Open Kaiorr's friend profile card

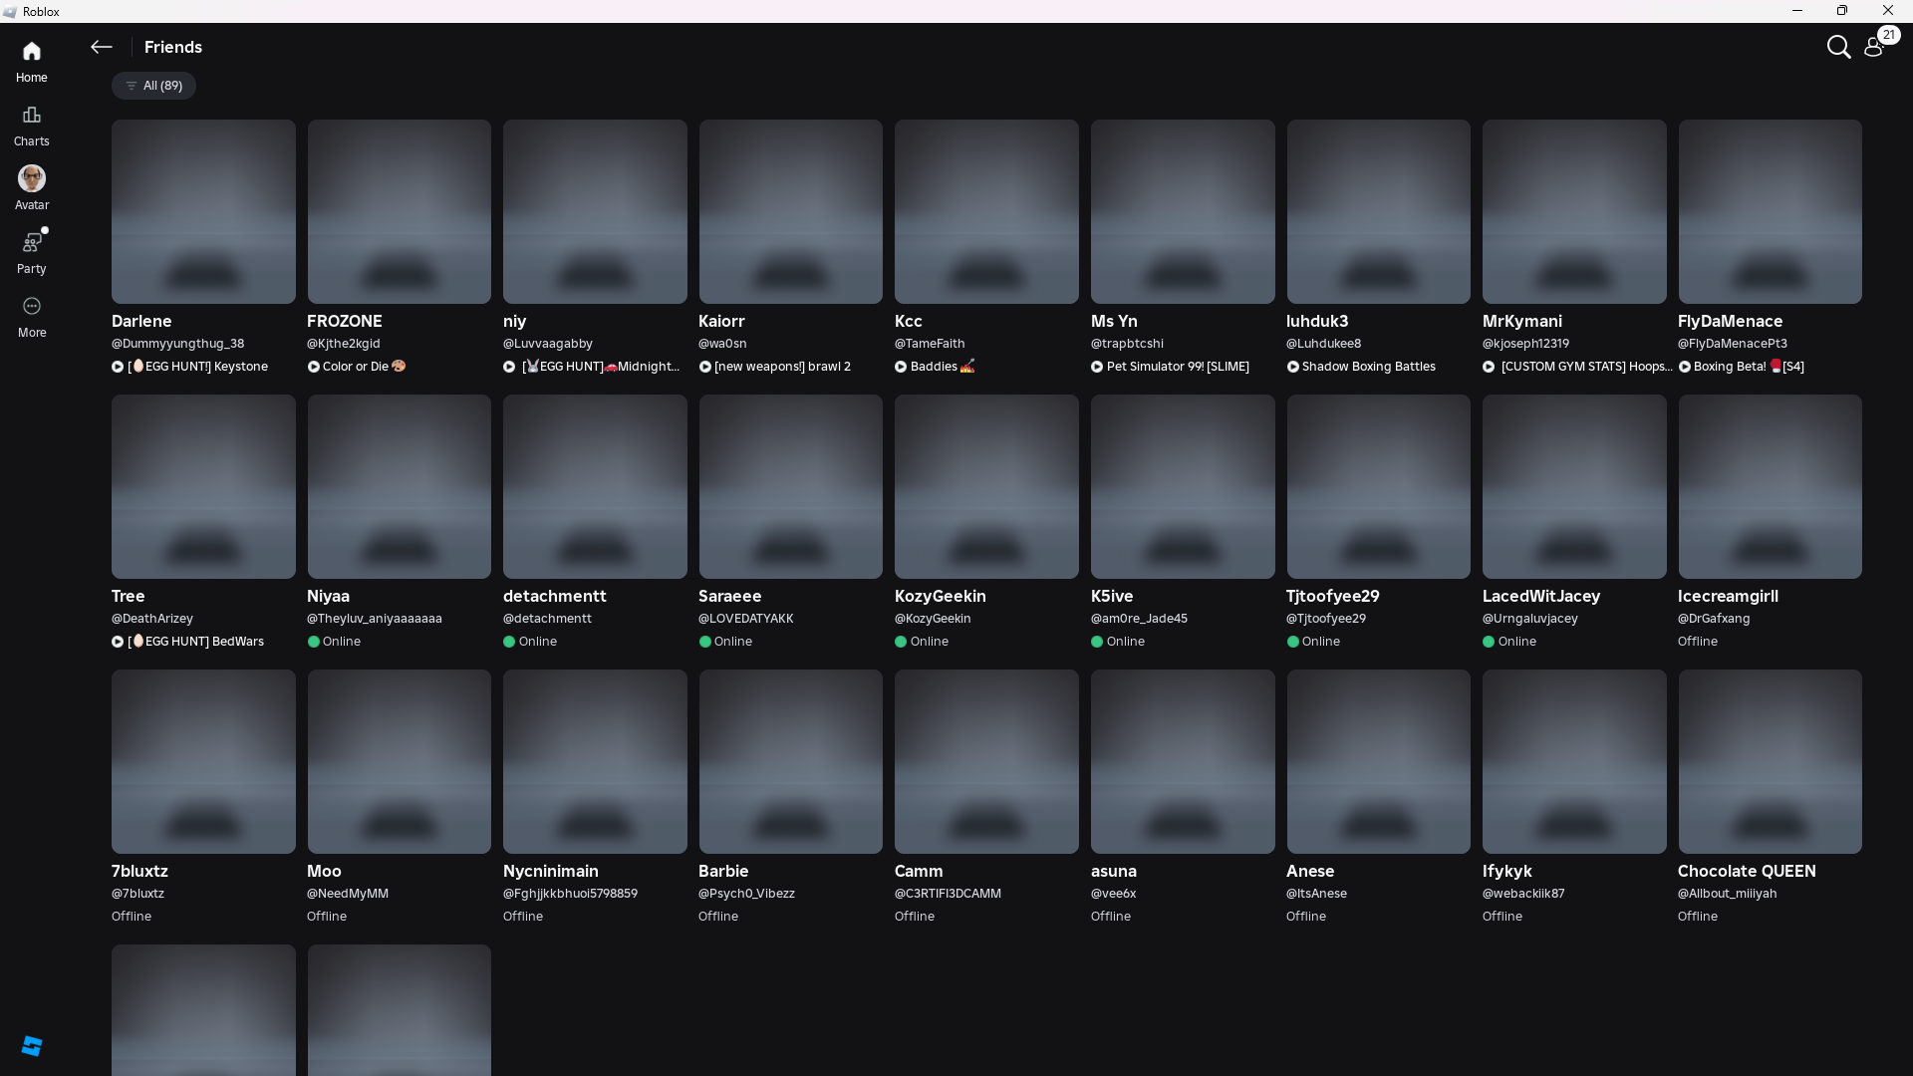tap(790, 212)
